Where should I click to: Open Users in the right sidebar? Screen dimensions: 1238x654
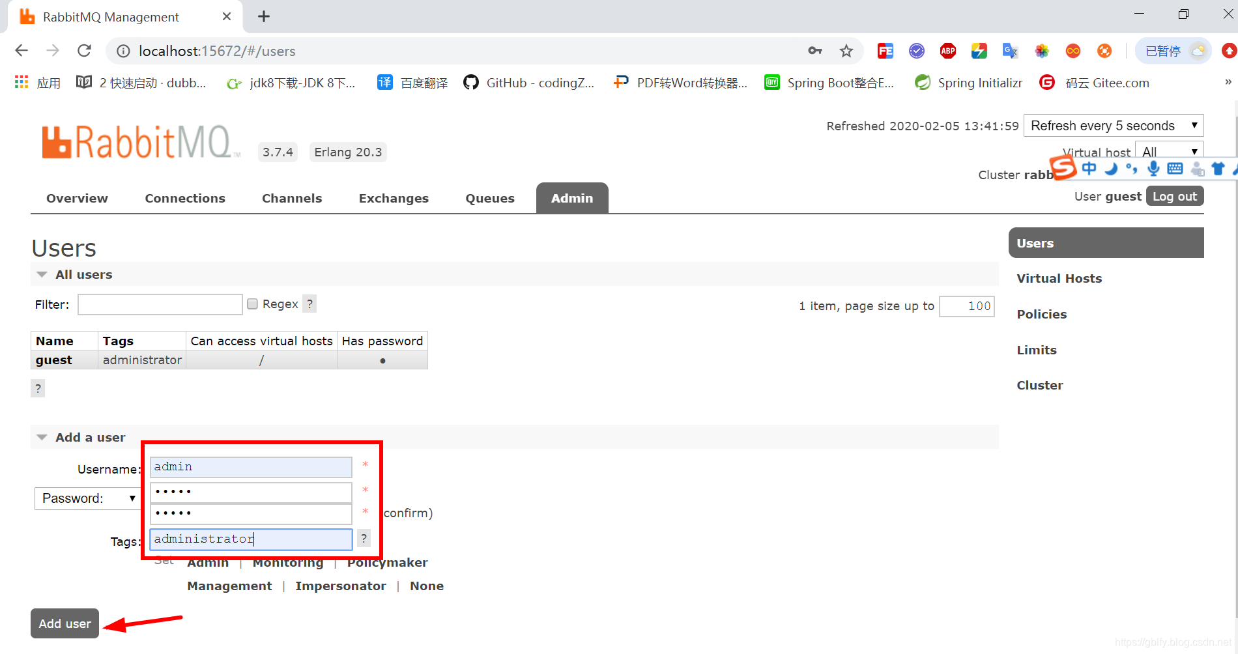(x=1106, y=243)
